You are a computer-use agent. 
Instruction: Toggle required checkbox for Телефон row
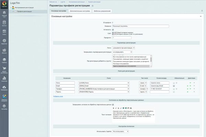[174, 89]
